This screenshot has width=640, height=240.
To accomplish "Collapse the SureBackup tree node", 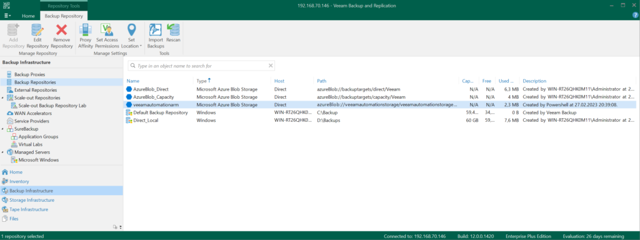I will [x=3, y=129].
